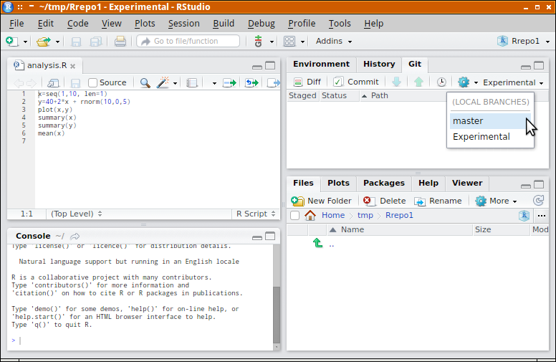Open the File menu
Screen dimensions: 556x362
point(16,24)
